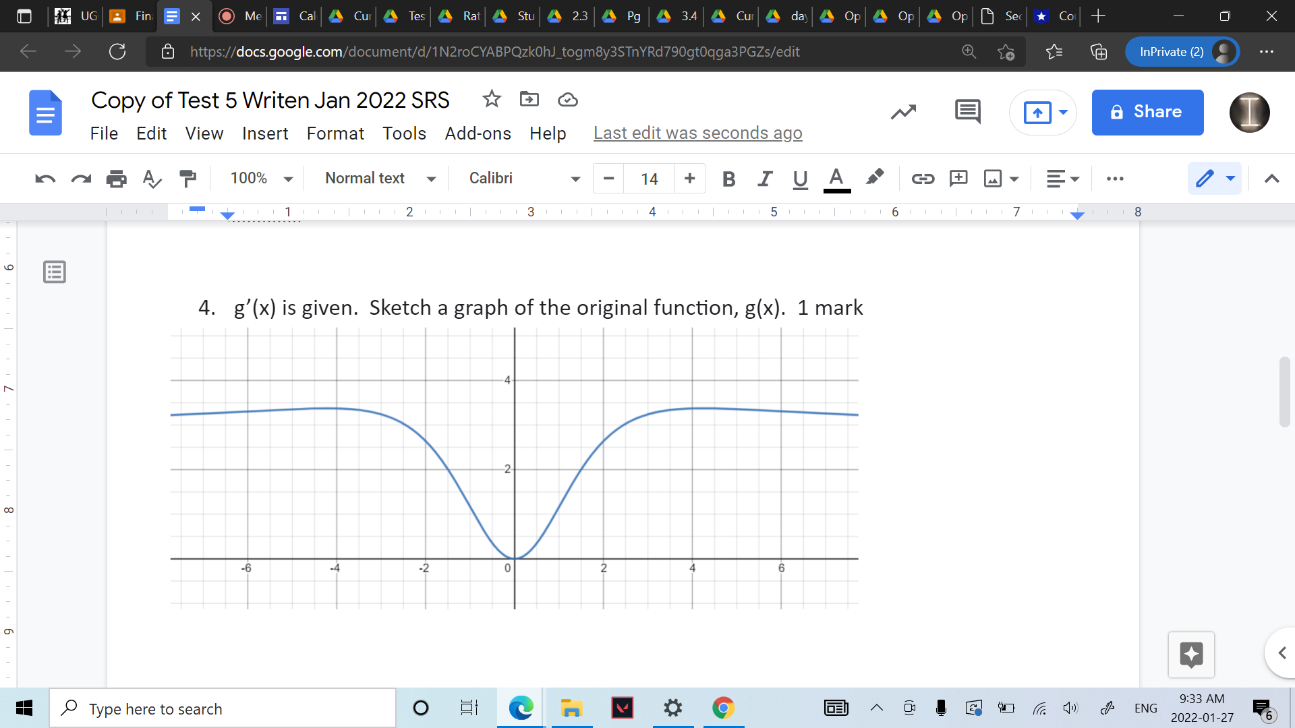
Task: Toggle underline formatting
Action: click(x=800, y=179)
